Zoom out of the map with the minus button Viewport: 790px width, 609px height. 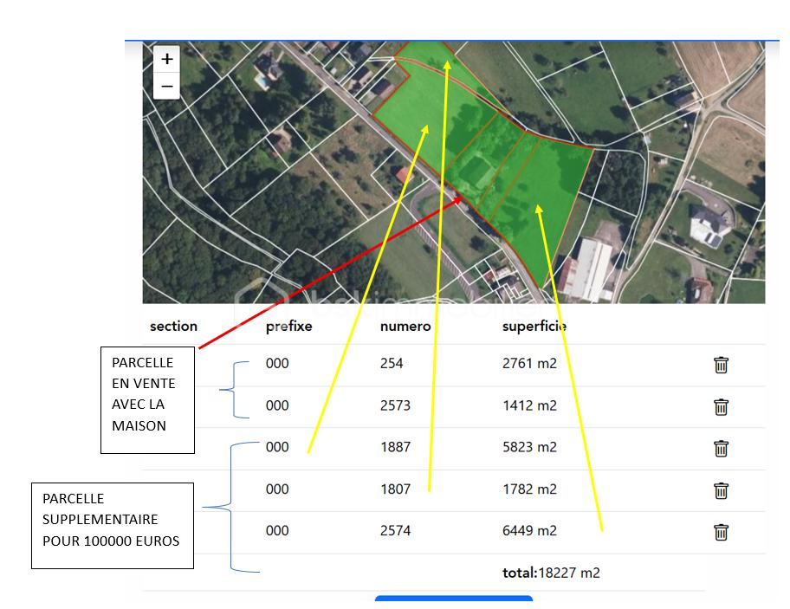click(x=166, y=86)
